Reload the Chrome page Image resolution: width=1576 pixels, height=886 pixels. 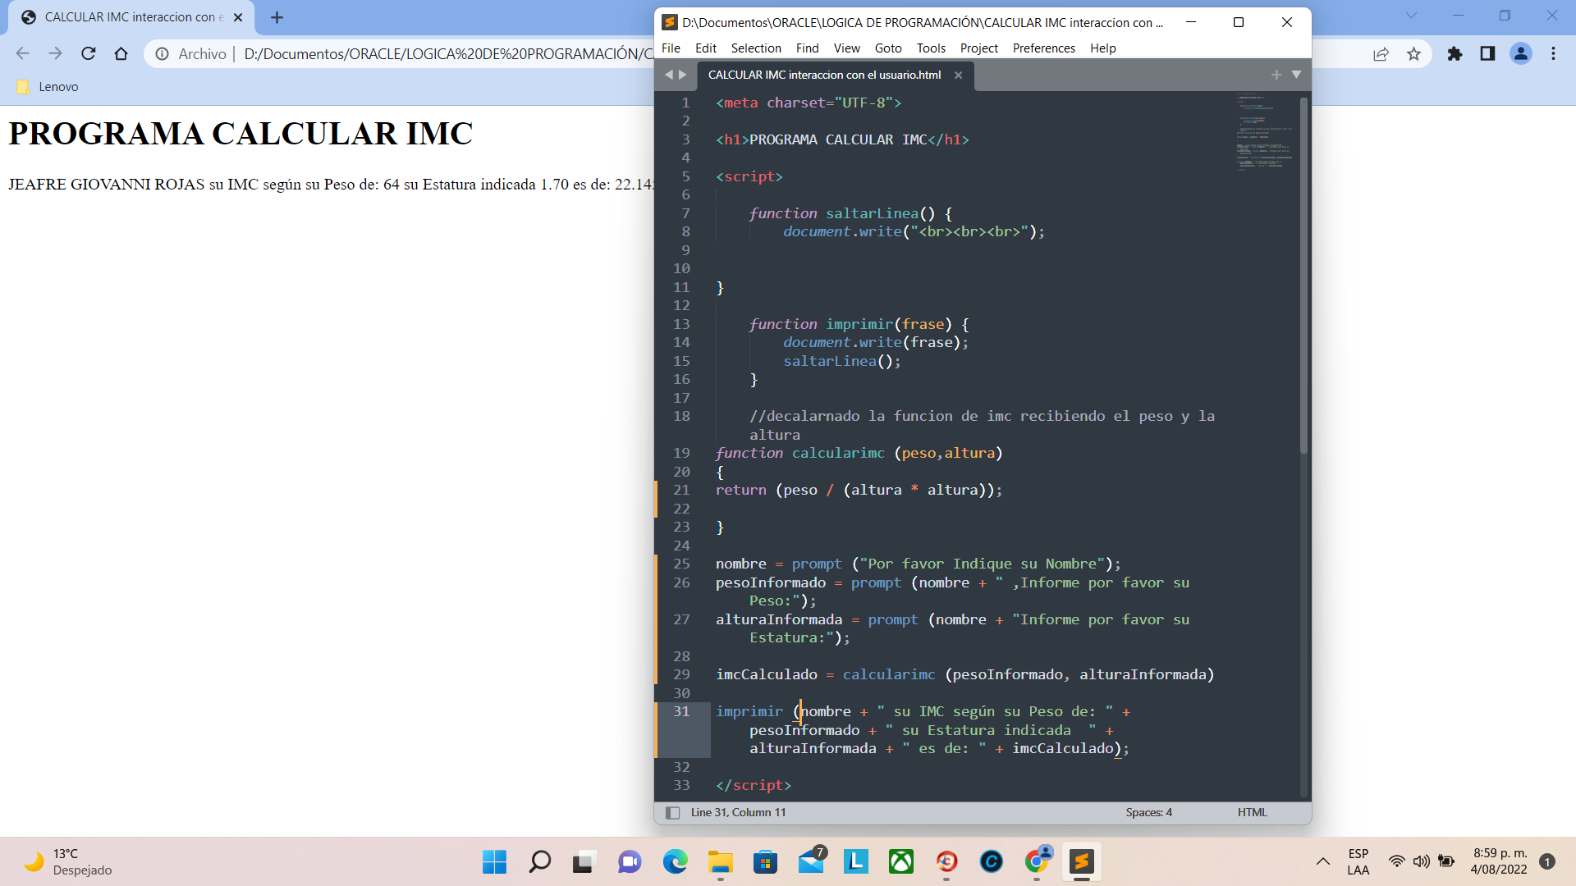[88, 53]
